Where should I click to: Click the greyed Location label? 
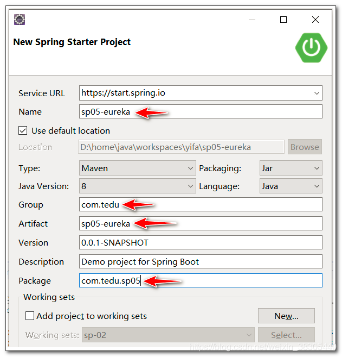[35, 147]
